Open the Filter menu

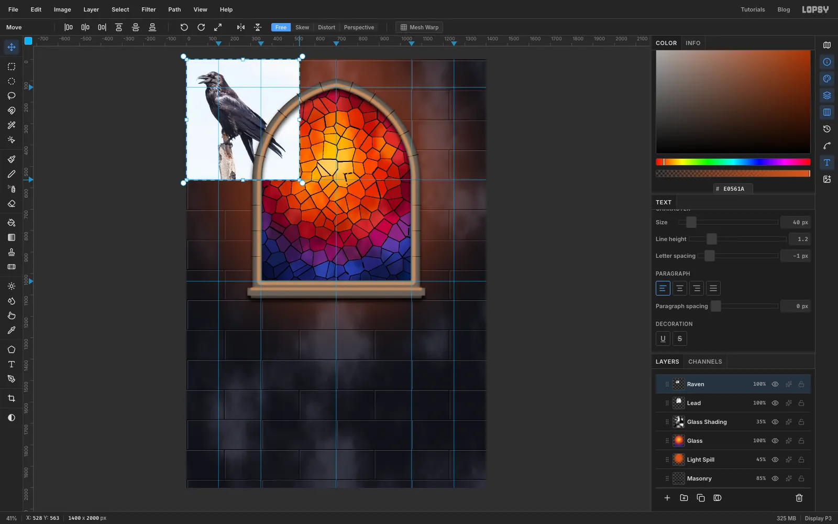pyautogui.click(x=149, y=9)
